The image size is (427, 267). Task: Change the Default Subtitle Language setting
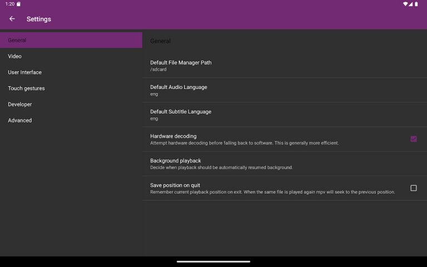pyautogui.click(x=285, y=115)
